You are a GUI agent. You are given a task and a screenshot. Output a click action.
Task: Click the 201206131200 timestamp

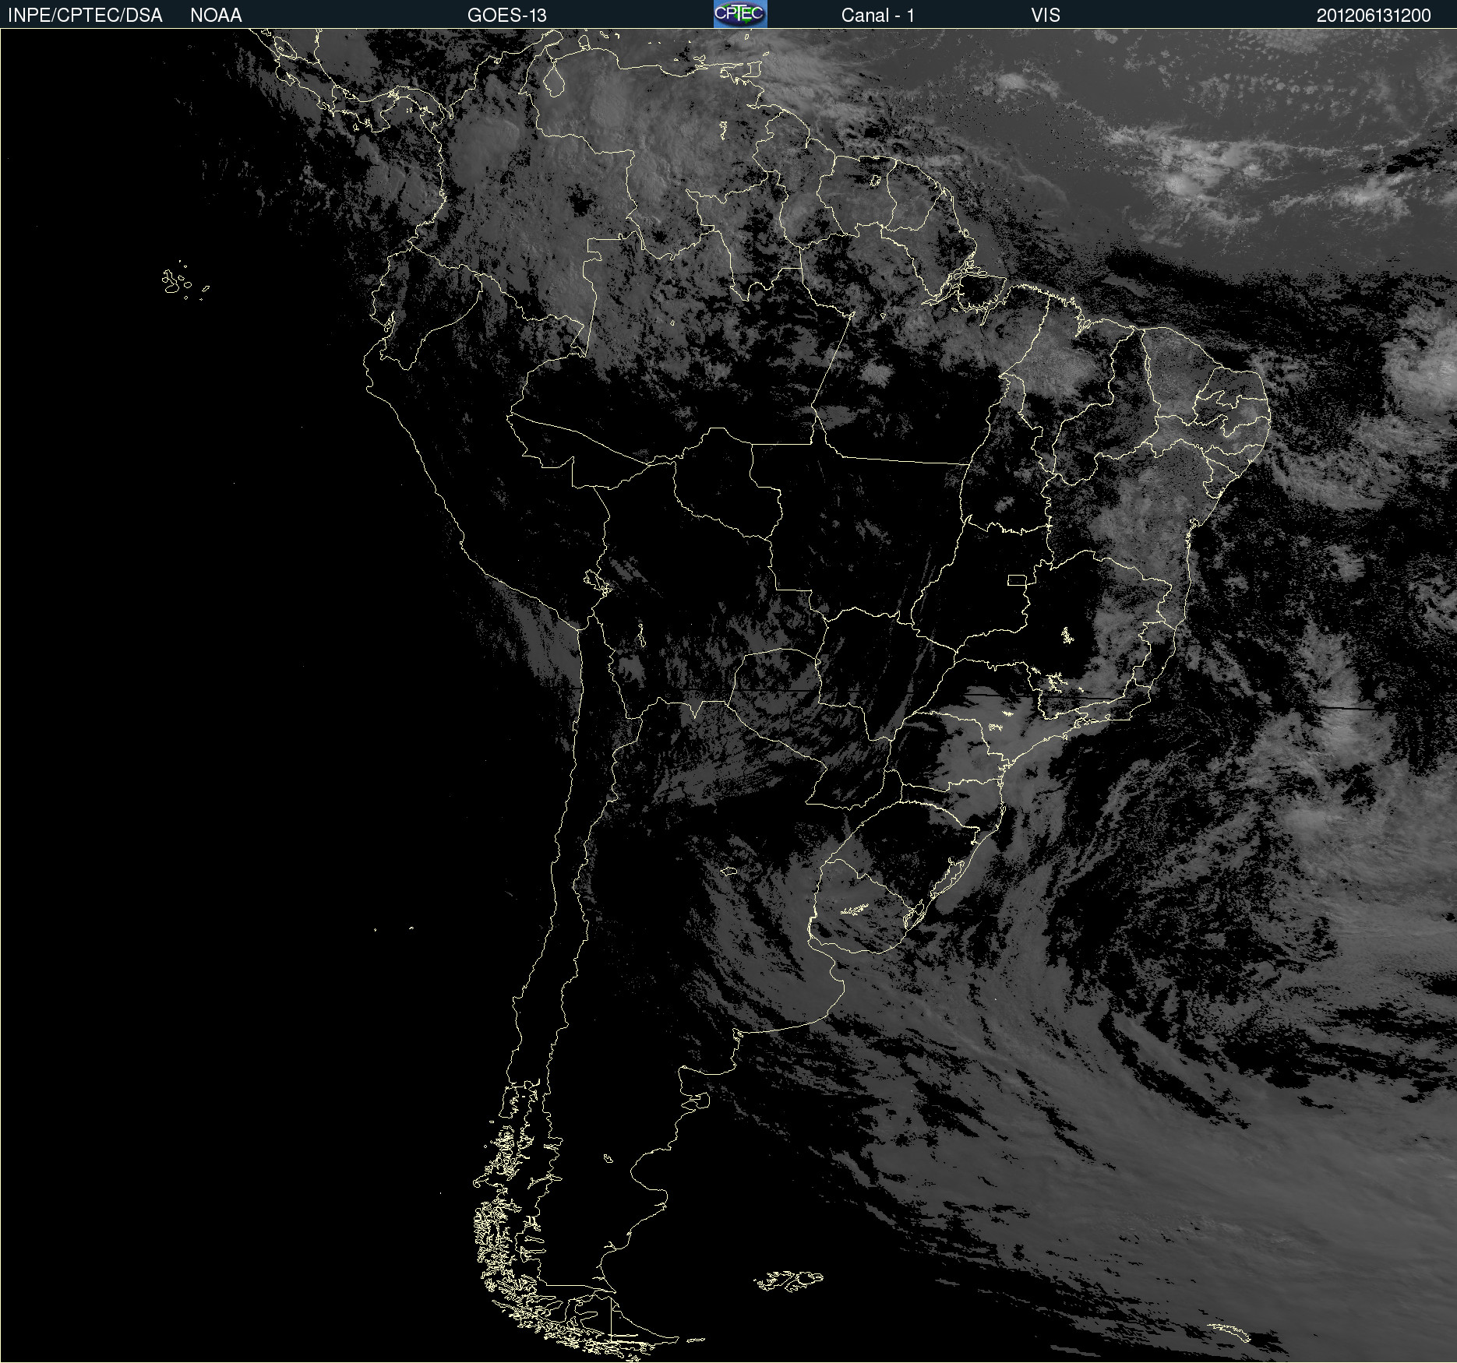1373,16
